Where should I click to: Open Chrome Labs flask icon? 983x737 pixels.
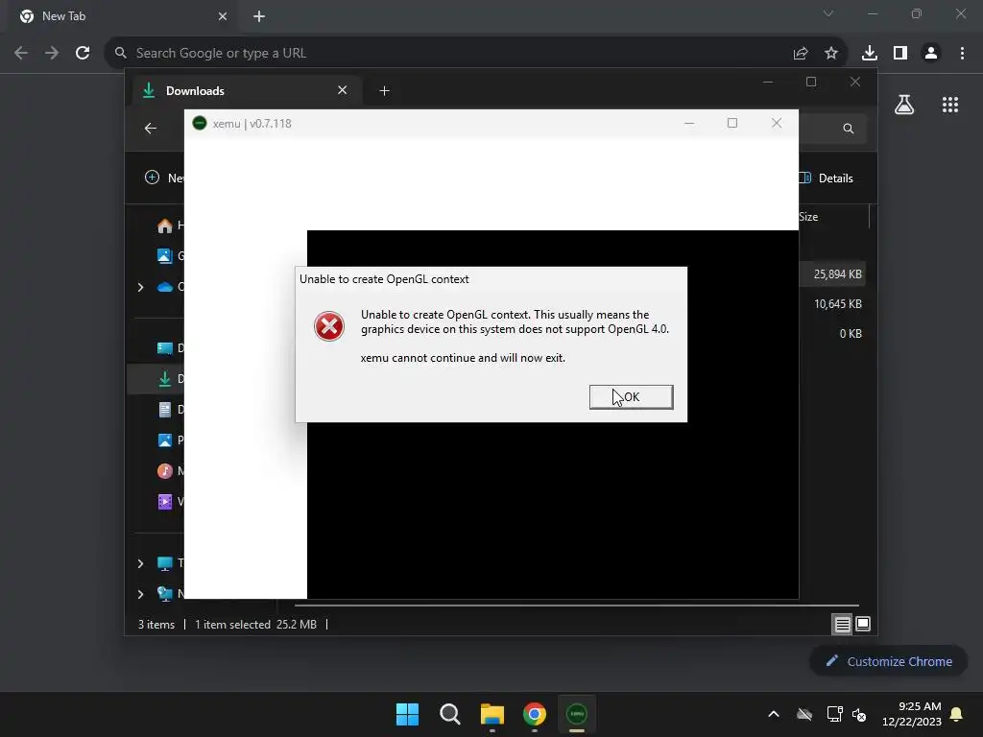tap(904, 105)
